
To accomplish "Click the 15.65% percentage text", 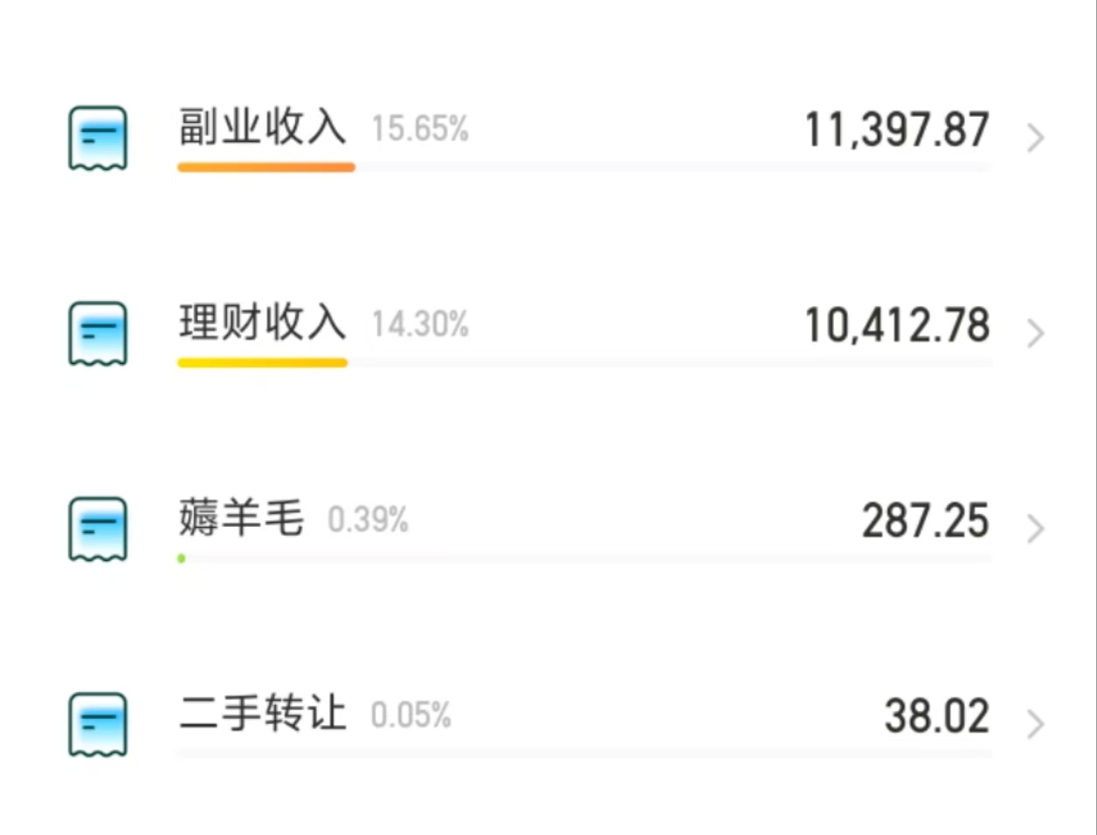I will pyautogui.click(x=420, y=129).
